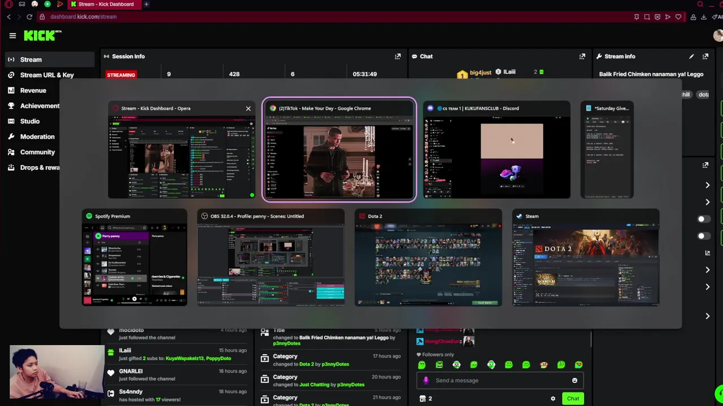Open chat settings gear icon
The height and width of the screenshot is (406, 723).
553,399
